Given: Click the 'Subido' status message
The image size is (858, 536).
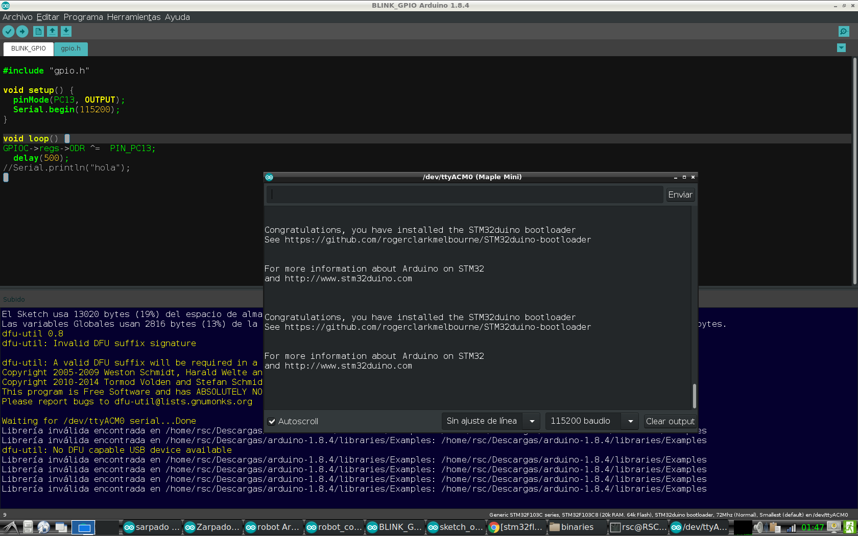Looking at the screenshot, I should click(14, 299).
